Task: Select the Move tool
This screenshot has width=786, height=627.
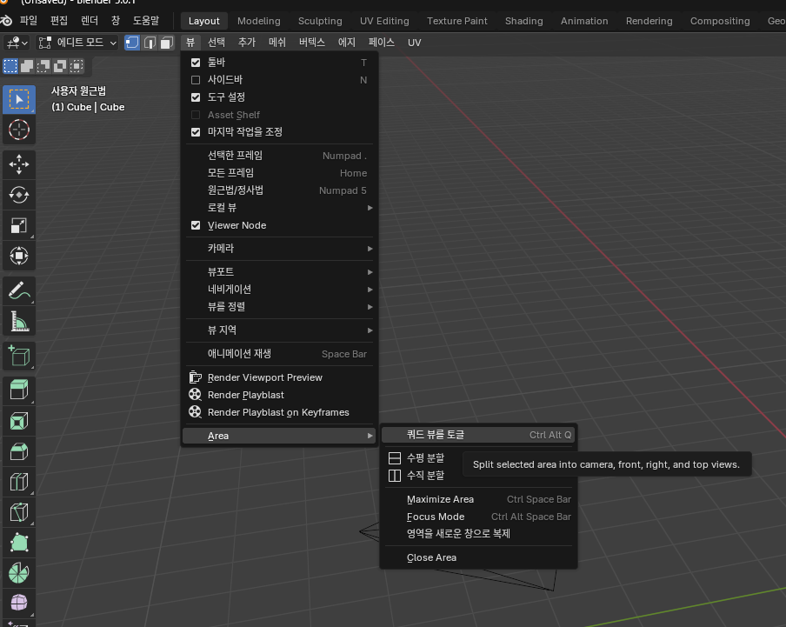Action: pos(19,164)
